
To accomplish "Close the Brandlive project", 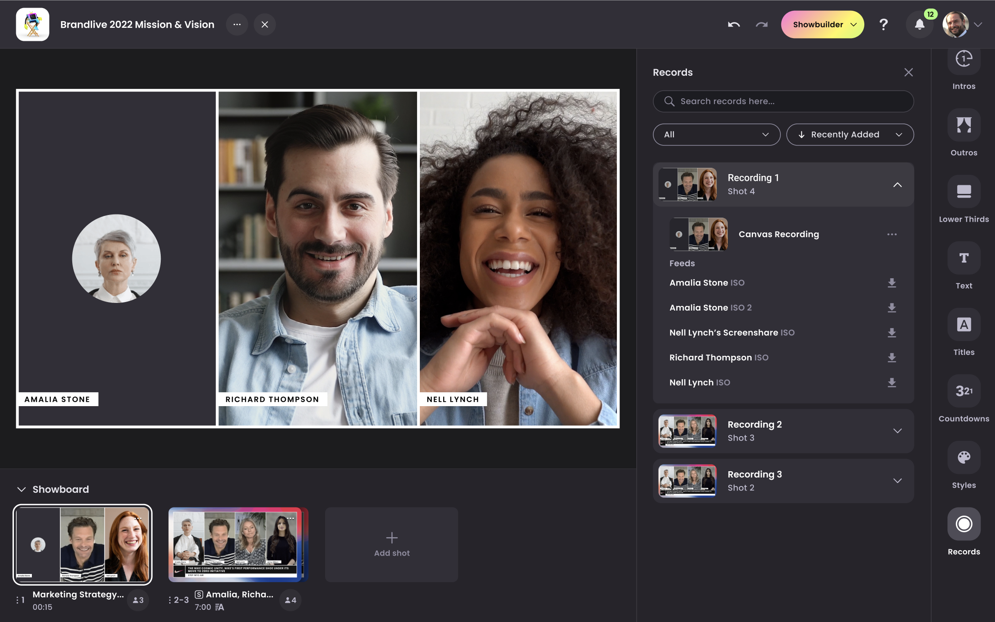I will click(x=265, y=24).
